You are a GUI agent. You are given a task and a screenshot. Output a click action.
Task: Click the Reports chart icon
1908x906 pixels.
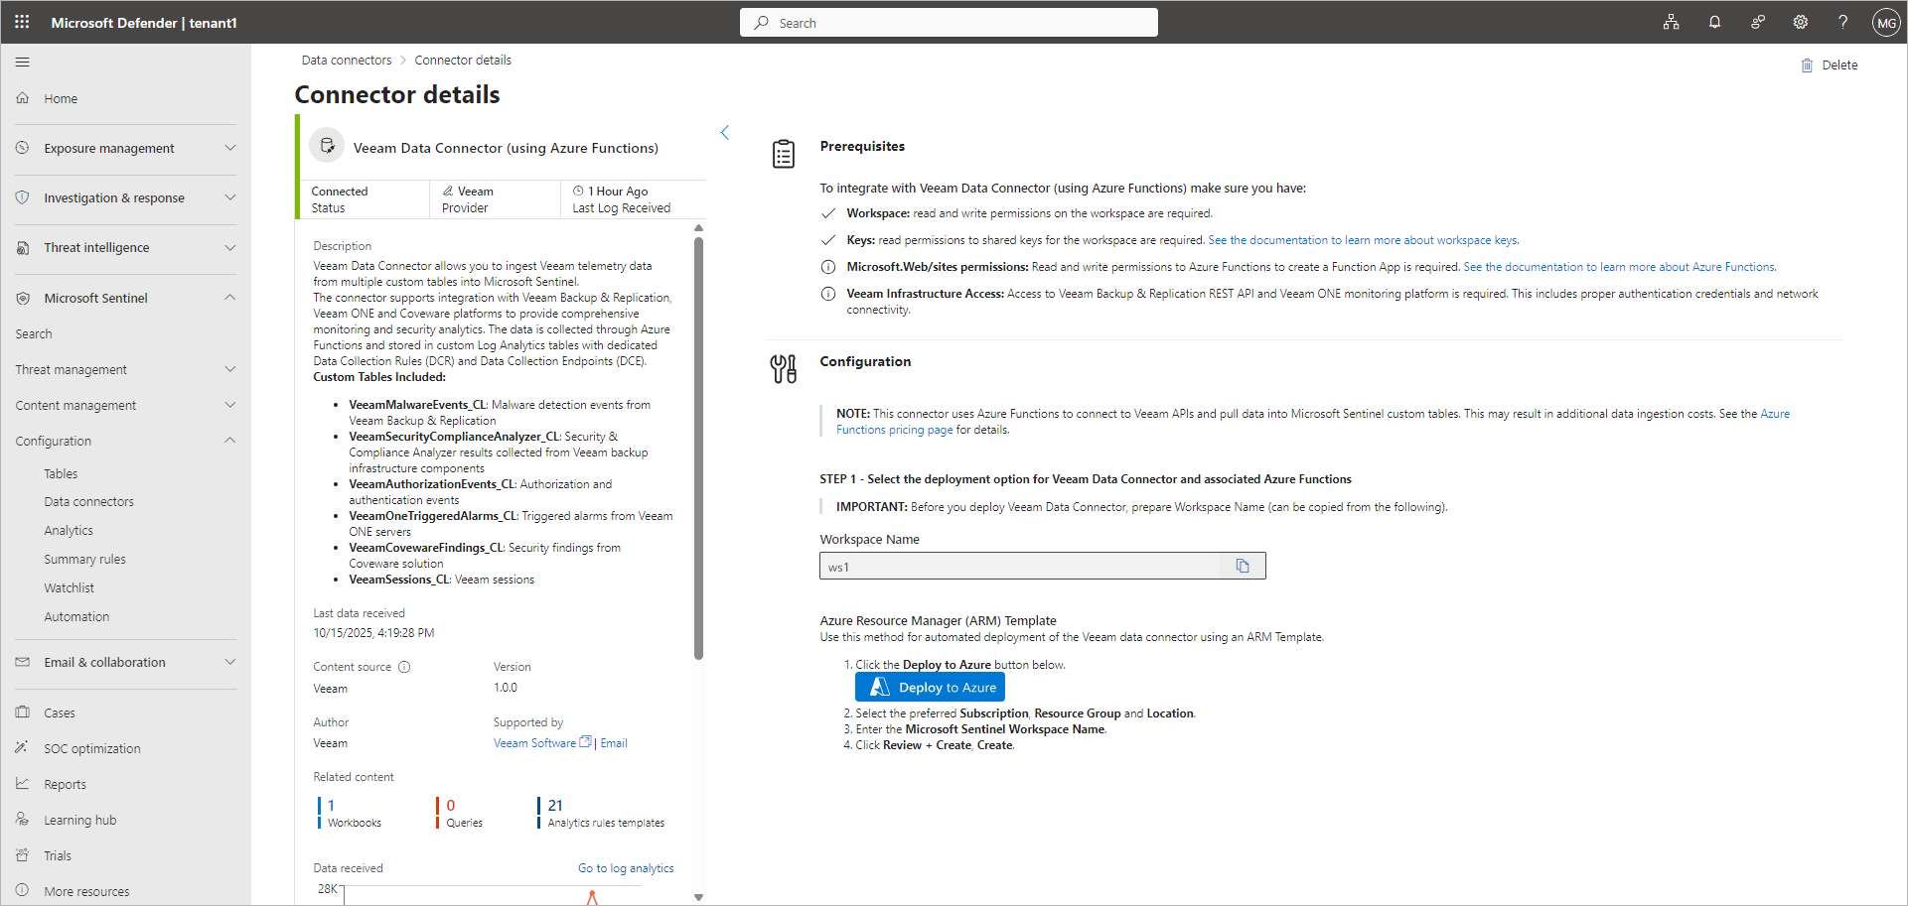click(x=23, y=784)
